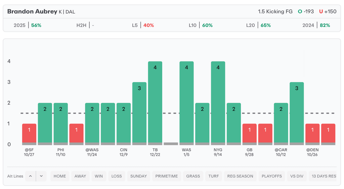The image size is (344, 189).
Task: Apply the TURF surface filter
Action: tap(213, 176)
